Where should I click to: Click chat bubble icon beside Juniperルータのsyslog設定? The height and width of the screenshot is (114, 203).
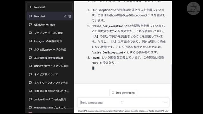[30, 99]
